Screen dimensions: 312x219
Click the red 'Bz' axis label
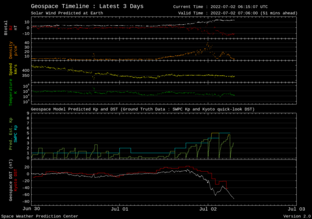coord(11,28)
